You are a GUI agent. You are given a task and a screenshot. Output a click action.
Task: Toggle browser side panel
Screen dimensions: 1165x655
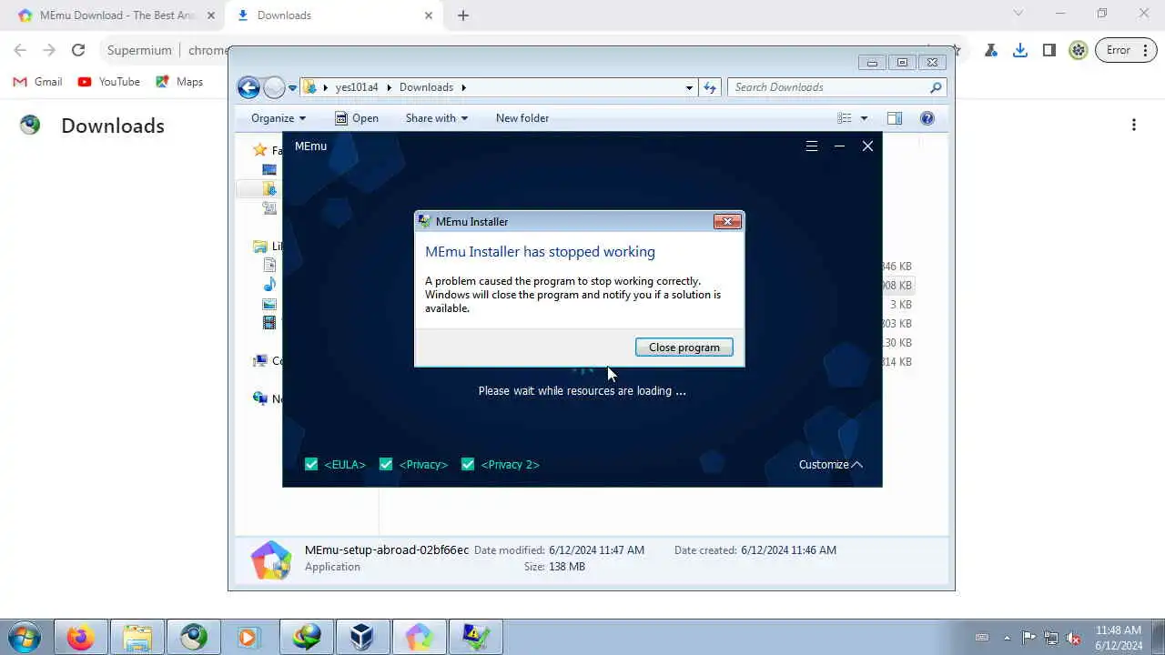pos(1049,50)
